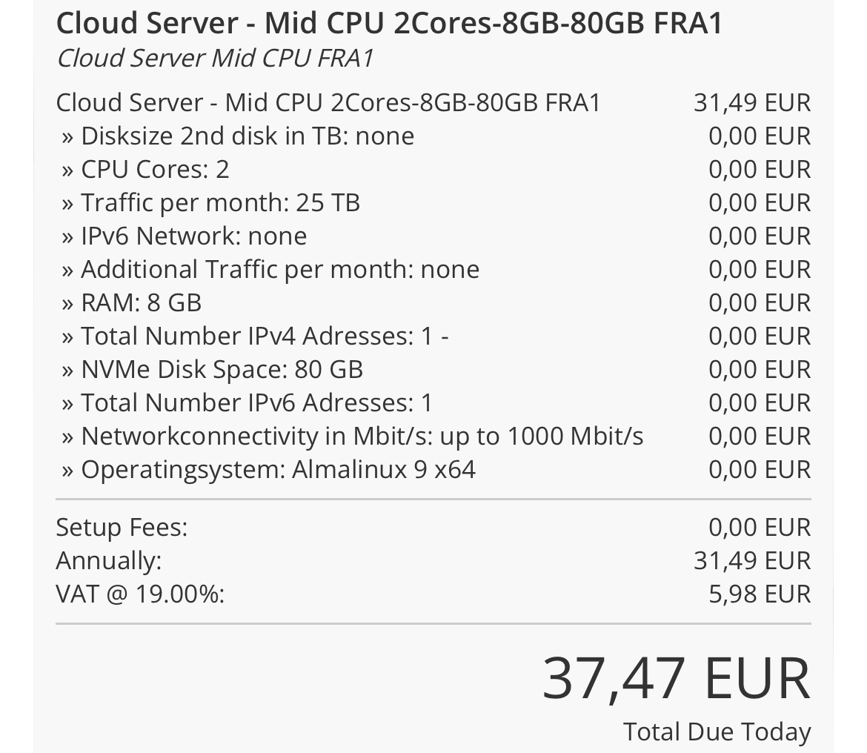
Task: Select Additional Traffic per month line
Action: click(x=270, y=270)
